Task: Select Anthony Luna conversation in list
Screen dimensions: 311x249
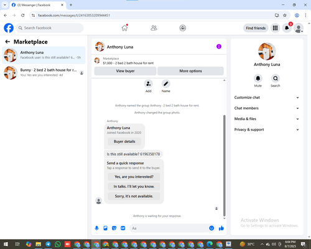Action: 44,55
